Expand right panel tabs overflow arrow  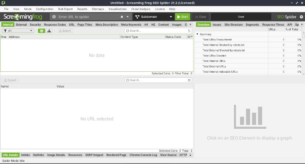click(302, 24)
